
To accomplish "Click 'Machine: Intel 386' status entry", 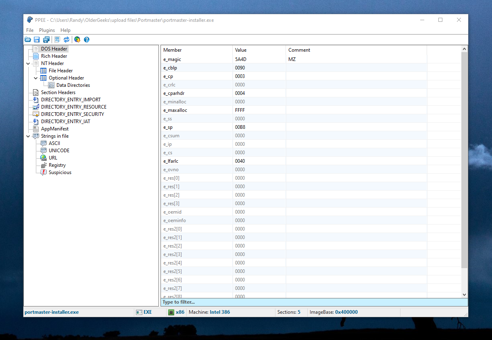I will pyautogui.click(x=209, y=312).
